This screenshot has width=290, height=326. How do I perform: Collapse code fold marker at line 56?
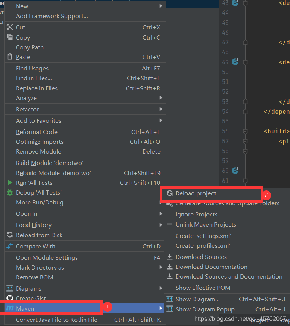pyautogui.click(x=245, y=131)
